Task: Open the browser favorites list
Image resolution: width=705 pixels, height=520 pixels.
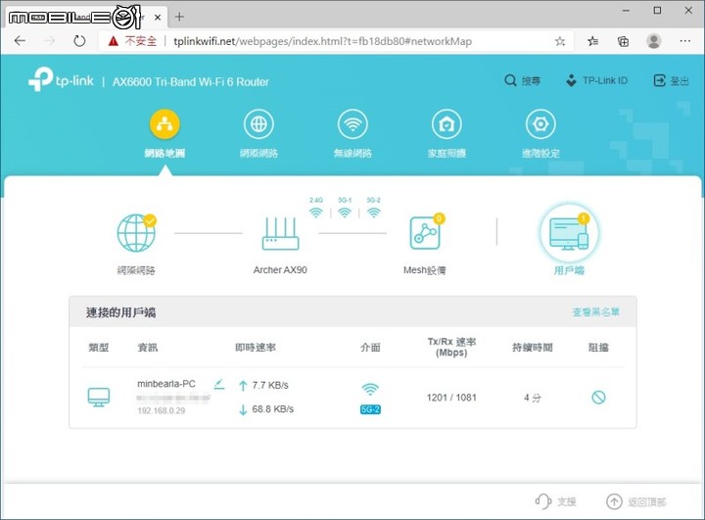Action: point(592,41)
